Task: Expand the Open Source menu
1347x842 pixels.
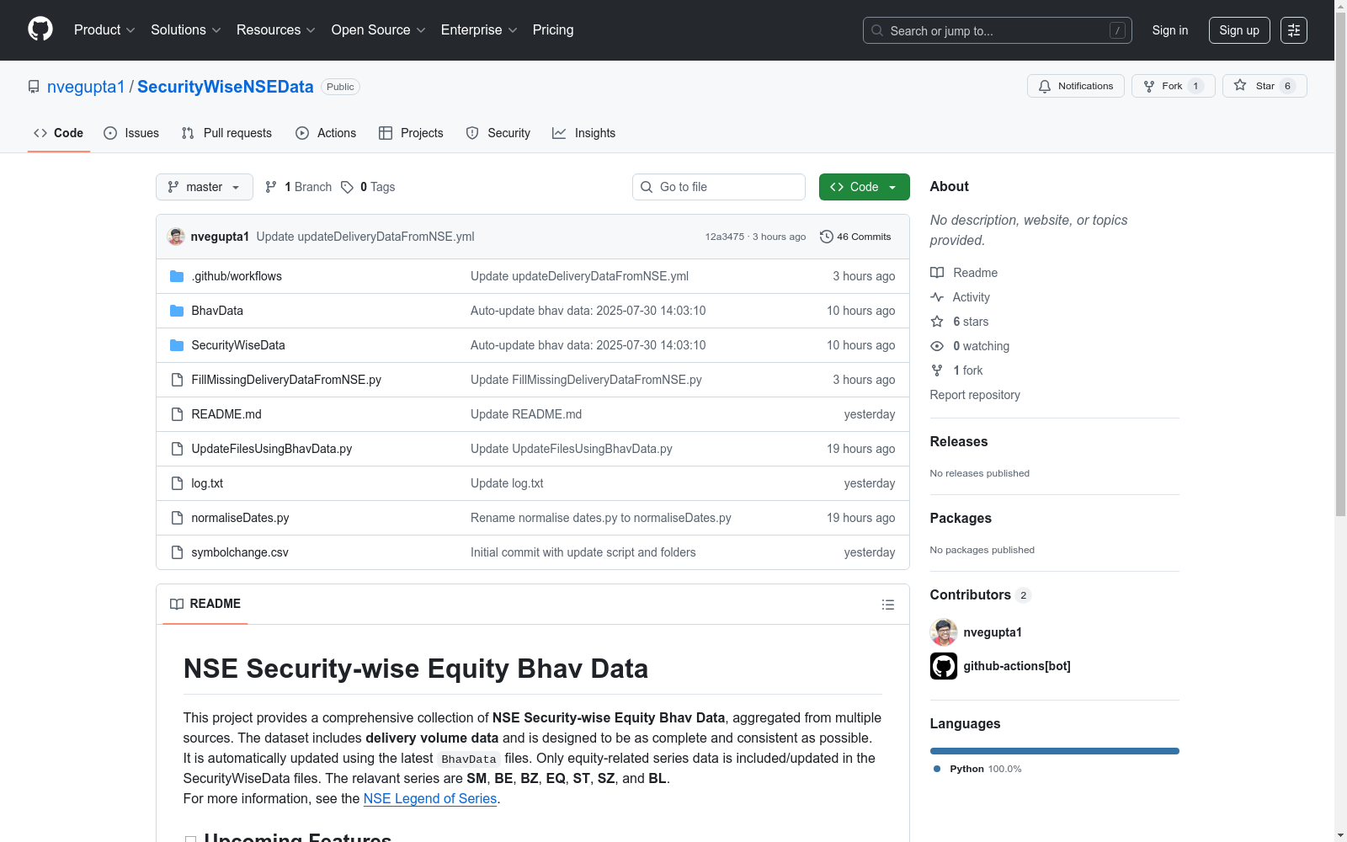Action: 378,30
